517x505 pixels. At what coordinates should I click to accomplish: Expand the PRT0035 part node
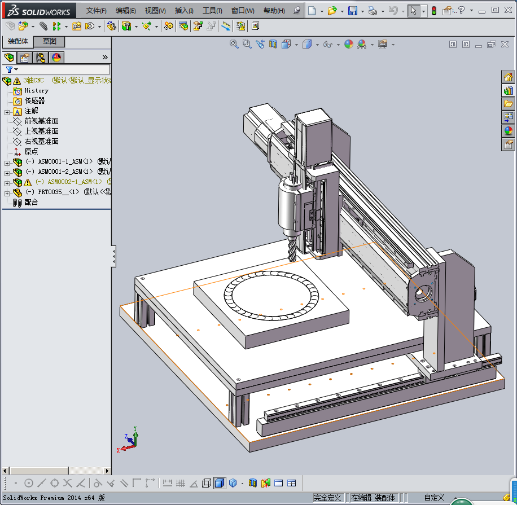click(x=7, y=193)
